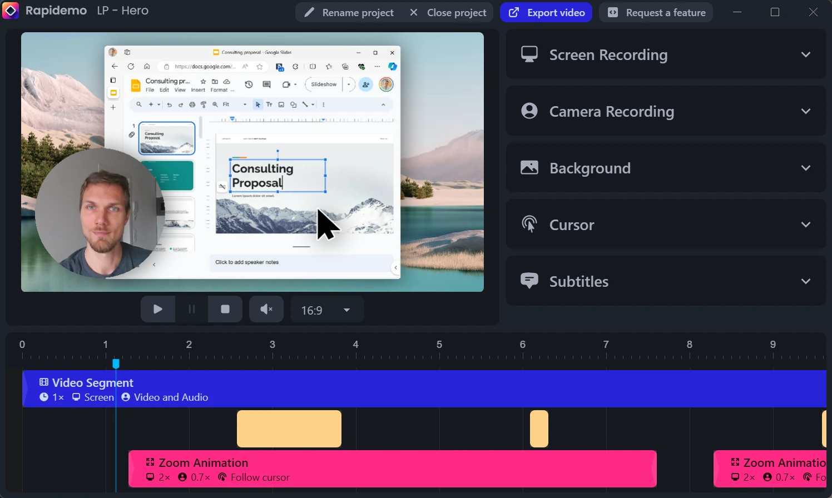Screen dimensions: 832x498
Task: Pause the video playback
Action: 191,309
